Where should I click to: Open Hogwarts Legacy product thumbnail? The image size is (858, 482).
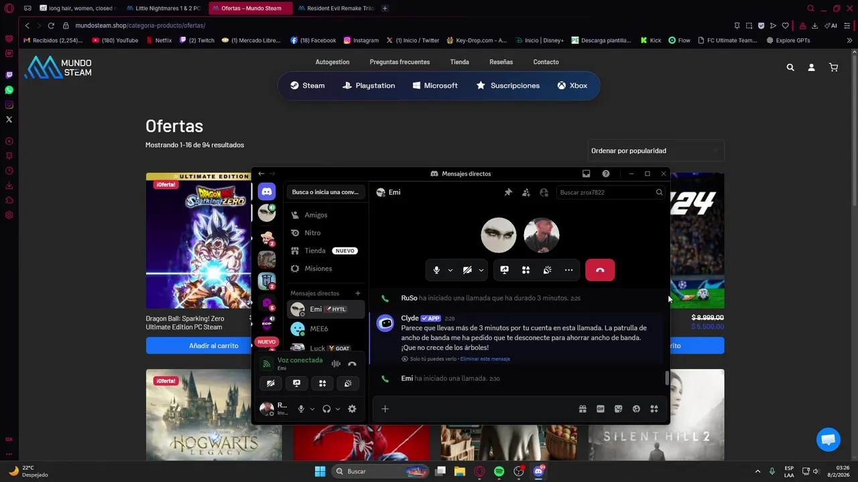pyautogui.click(x=214, y=415)
